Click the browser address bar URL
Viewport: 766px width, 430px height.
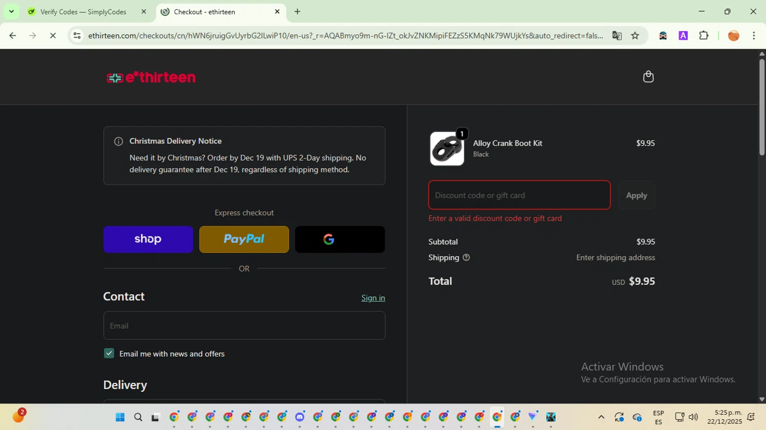point(345,36)
